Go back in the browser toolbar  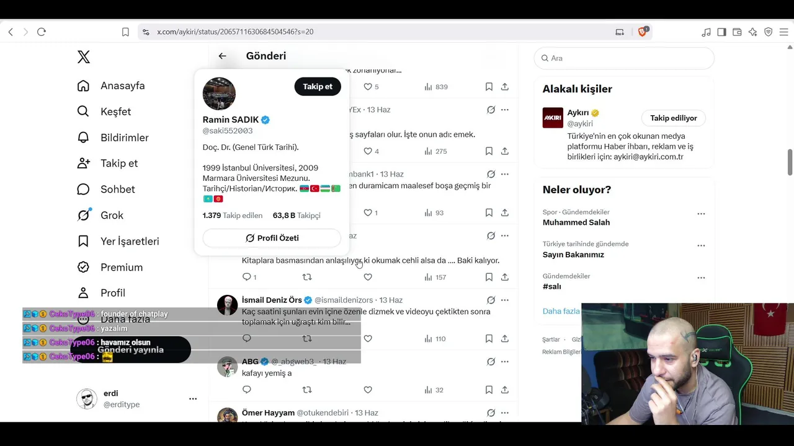tap(11, 32)
